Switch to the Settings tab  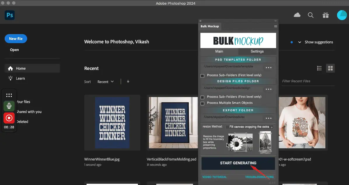[257, 51]
